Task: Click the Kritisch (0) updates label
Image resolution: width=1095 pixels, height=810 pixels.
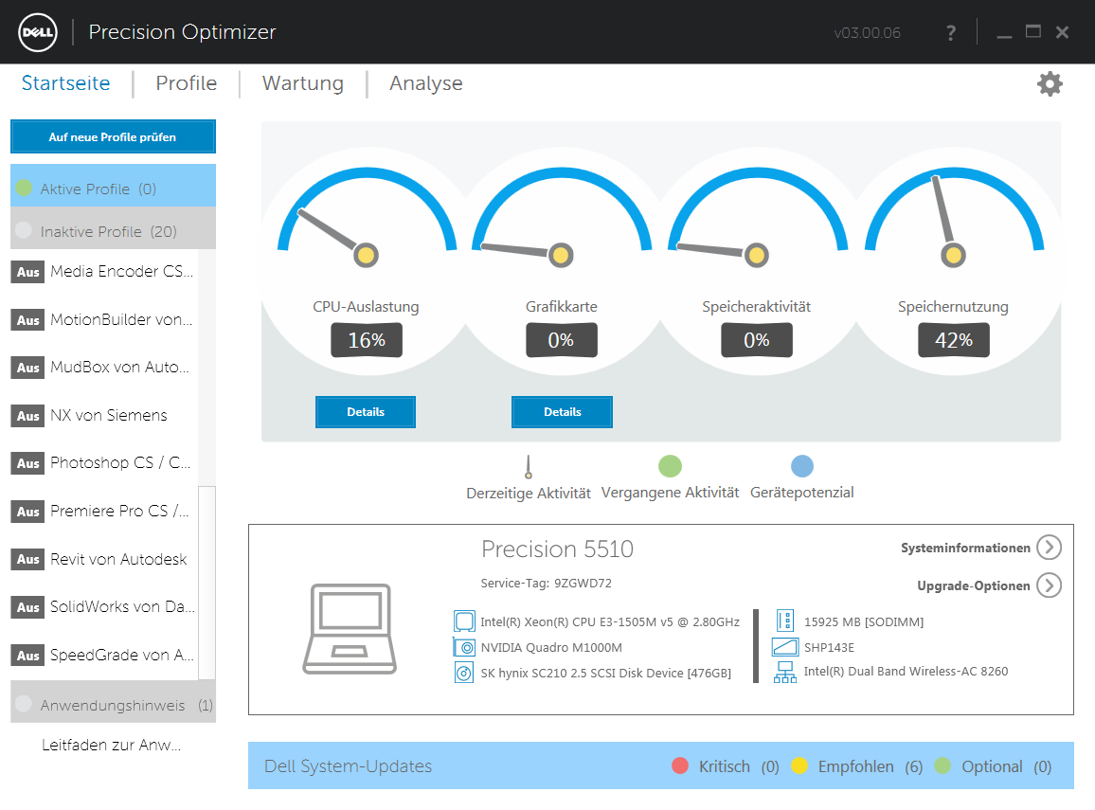Action: click(739, 766)
